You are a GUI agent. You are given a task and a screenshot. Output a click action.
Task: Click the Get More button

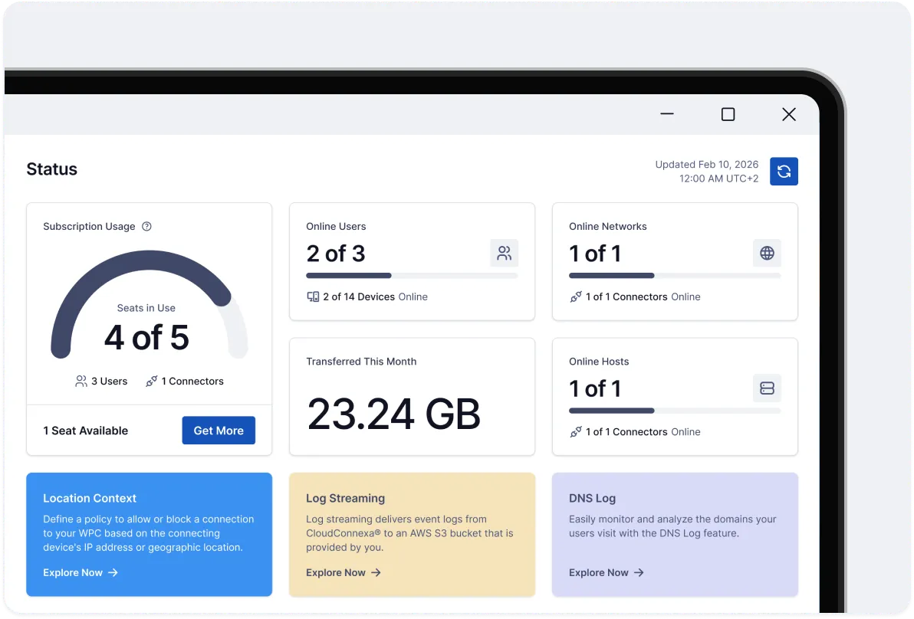point(219,430)
